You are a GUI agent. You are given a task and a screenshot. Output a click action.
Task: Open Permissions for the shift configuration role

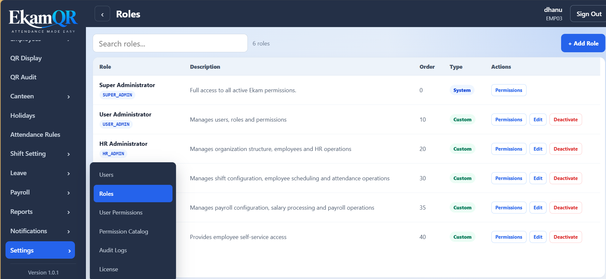coord(509,178)
